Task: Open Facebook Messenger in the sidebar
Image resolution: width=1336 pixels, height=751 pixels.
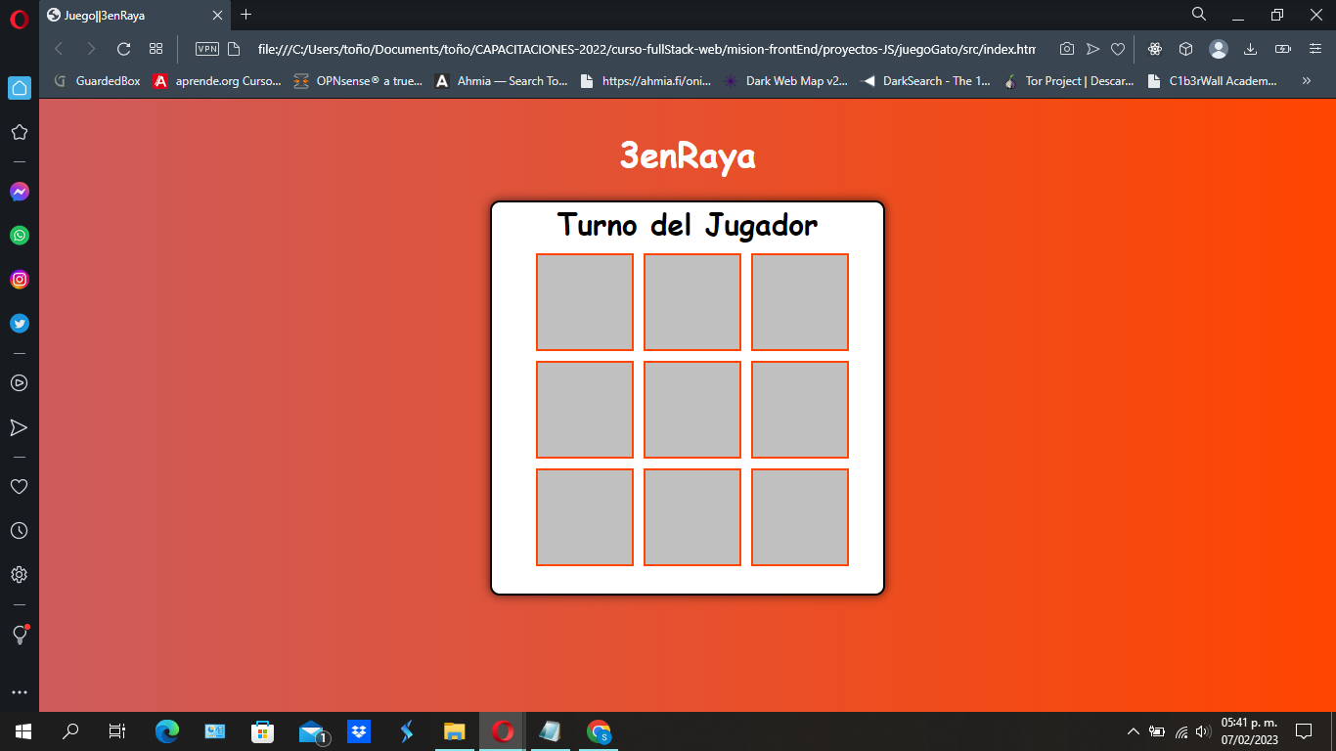Action: pyautogui.click(x=19, y=192)
